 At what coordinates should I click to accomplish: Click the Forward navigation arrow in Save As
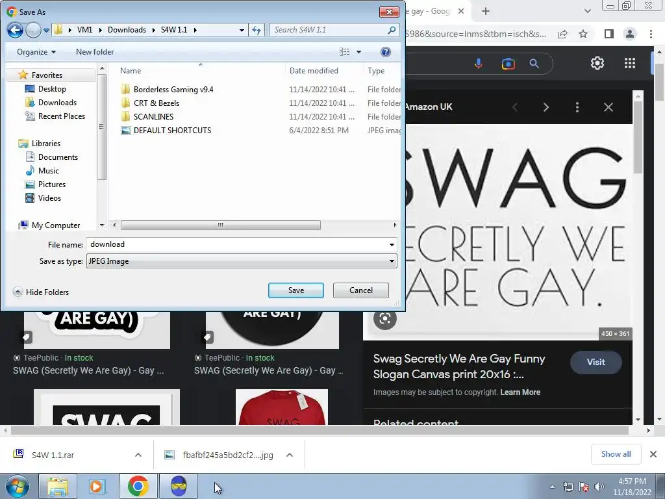33,30
